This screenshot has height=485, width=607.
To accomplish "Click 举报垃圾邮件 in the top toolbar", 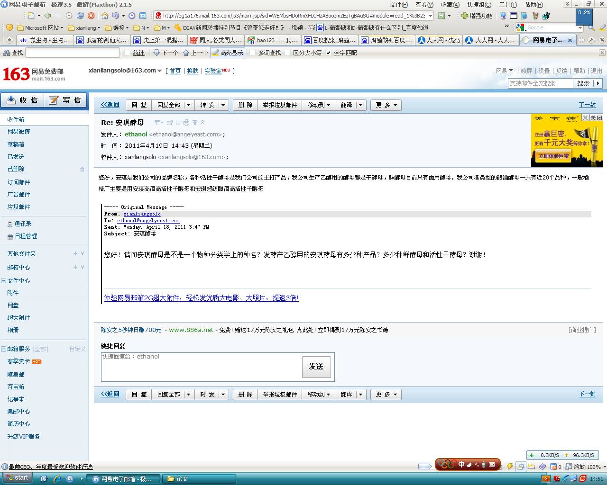I will pos(280,105).
